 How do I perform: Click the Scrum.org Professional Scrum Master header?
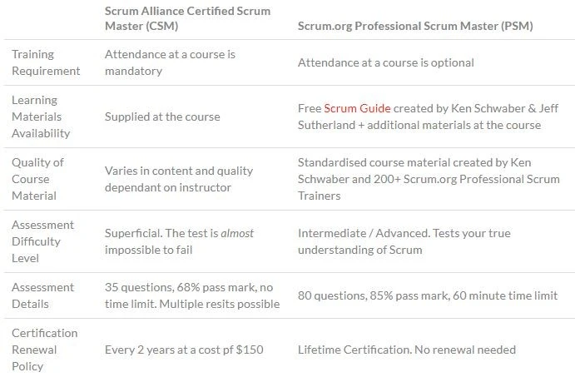click(415, 27)
